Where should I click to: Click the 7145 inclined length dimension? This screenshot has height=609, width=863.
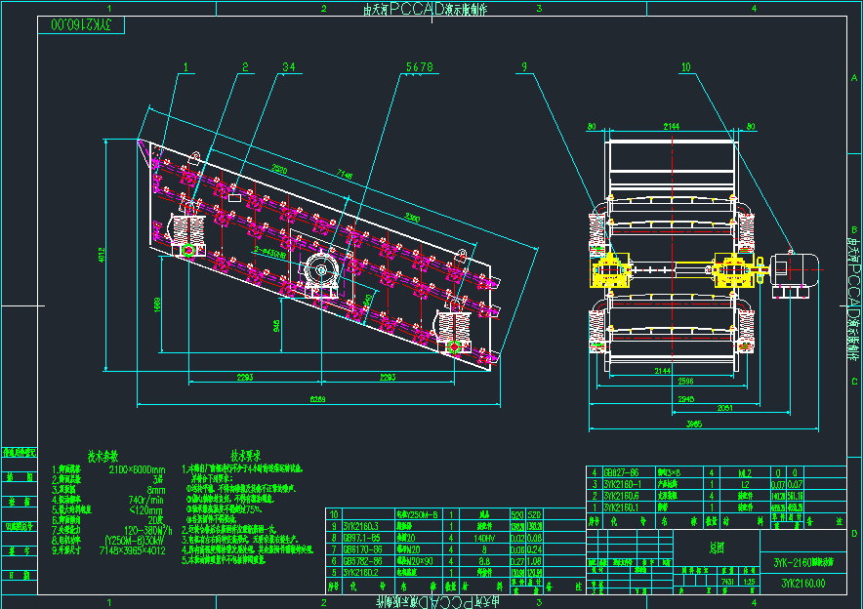click(x=345, y=176)
